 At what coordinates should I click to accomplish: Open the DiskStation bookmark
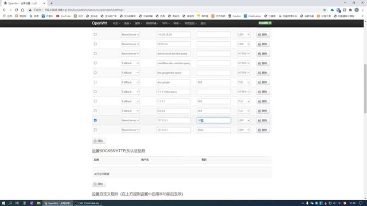(x=252, y=16)
